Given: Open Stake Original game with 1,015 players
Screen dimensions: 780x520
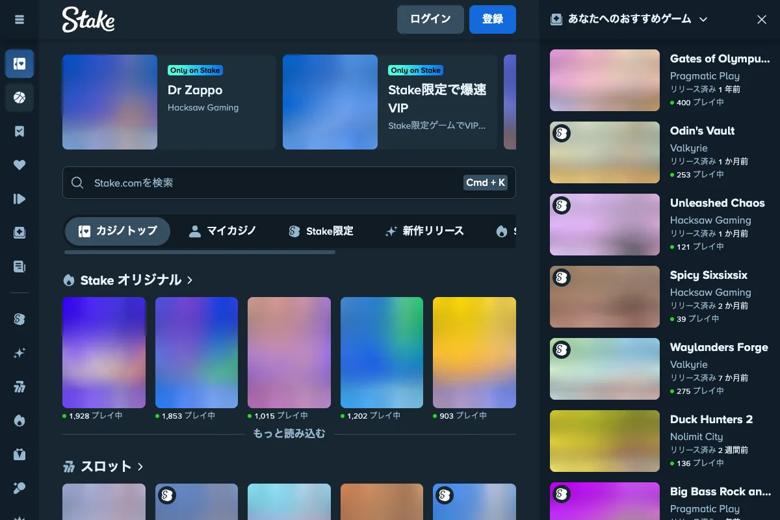Looking at the screenshot, I should (289, 352).
